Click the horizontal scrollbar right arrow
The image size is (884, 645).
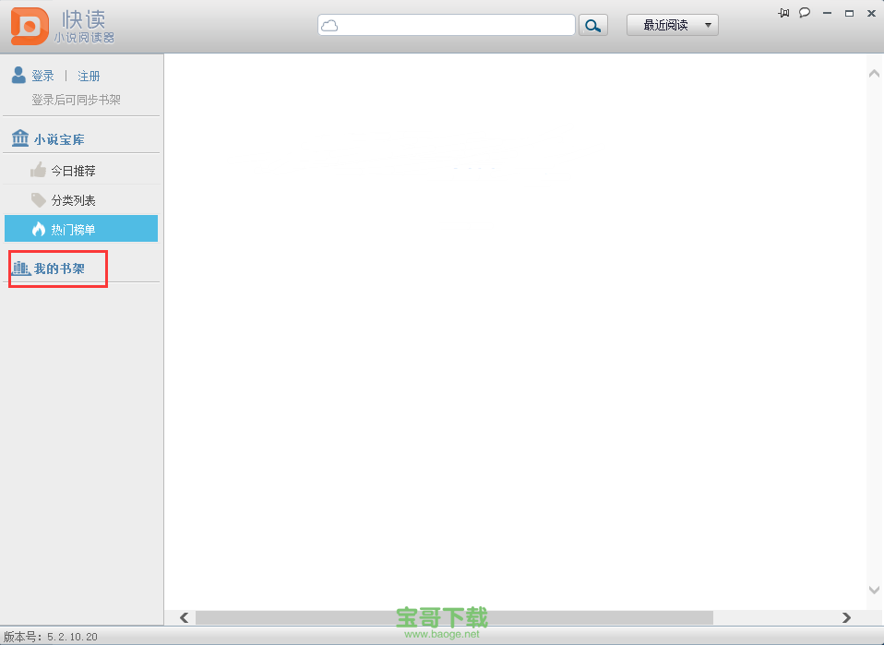(x=846, y=617)
